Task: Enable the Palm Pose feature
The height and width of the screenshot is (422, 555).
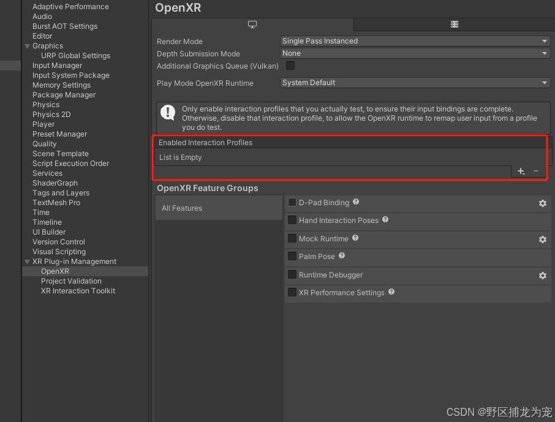Action: click(292, 256)
